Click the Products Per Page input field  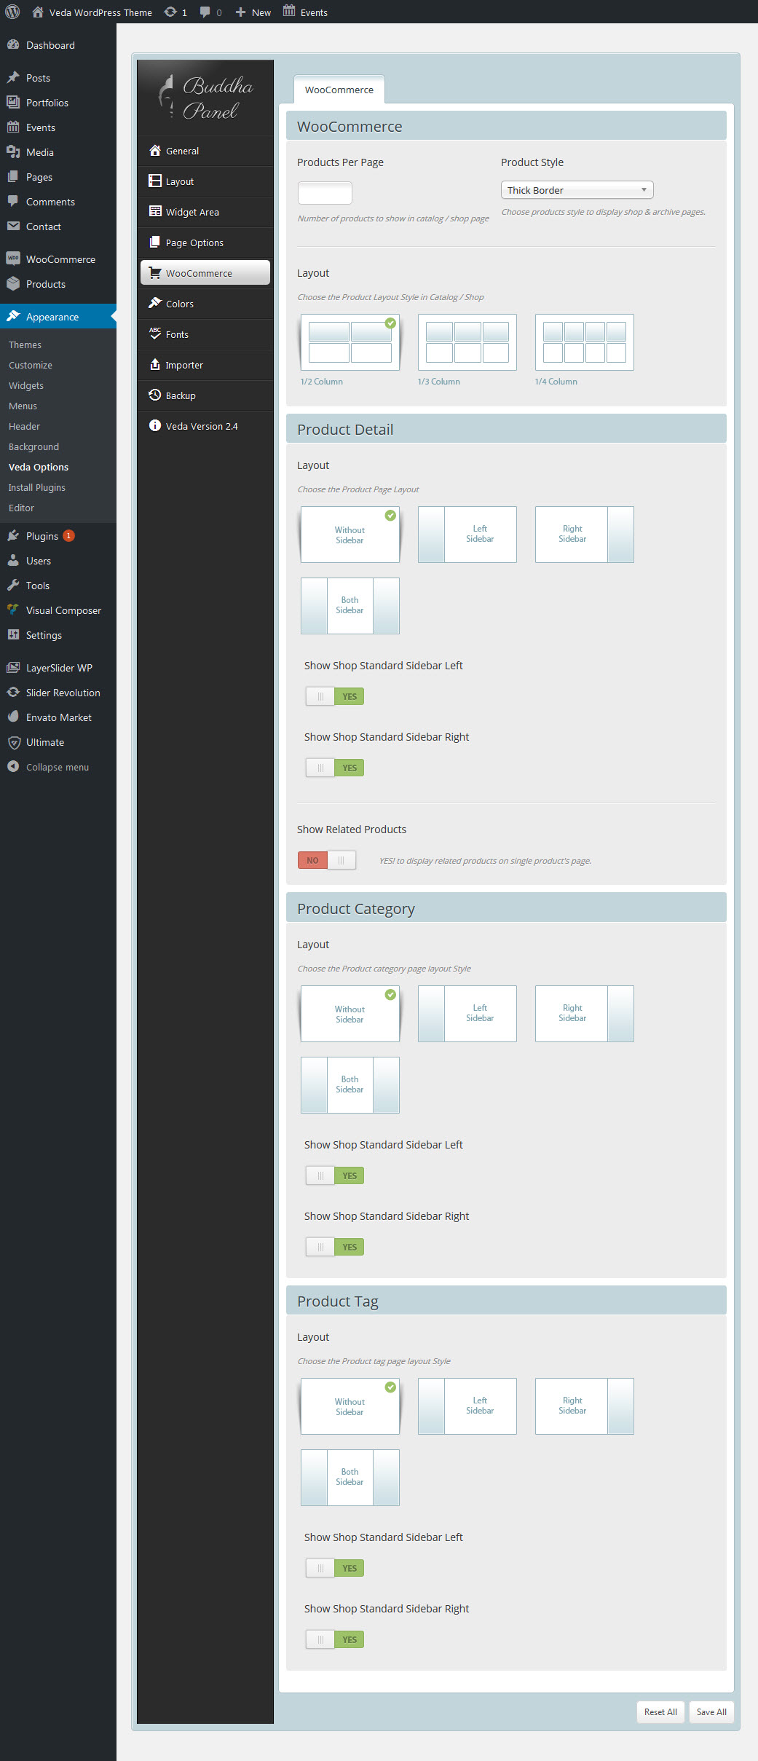coord(325,193)
